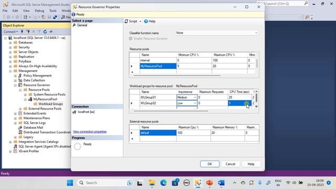Click the Navigate Backward toolbar icon
The image size is (336, 189).
[8, 17]
